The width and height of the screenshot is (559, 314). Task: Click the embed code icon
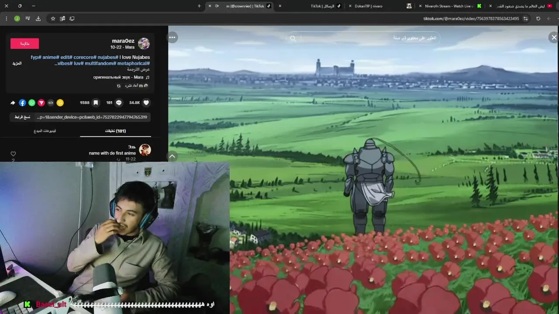point(51,103)
